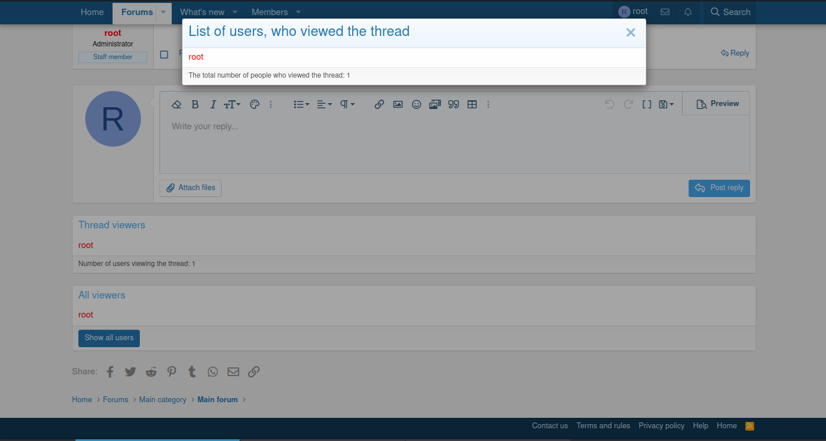Image resolution: width=826 pixels, height=441 pixels.
Task: Share thread on Reddit
Action: [151, 371]
